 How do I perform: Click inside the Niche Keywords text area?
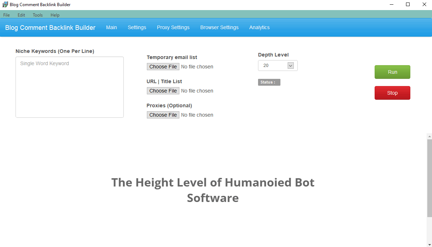pos(69,86)
